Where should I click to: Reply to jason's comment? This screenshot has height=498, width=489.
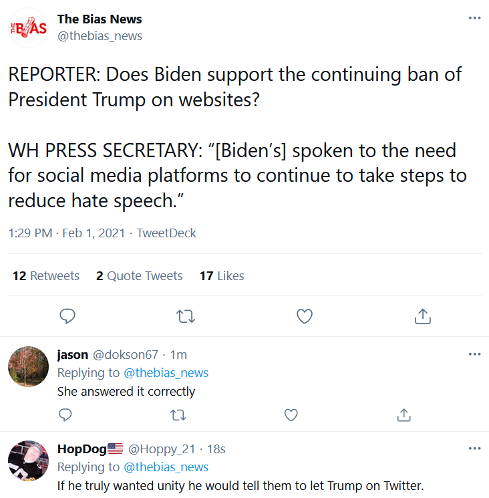pyautogui.click(x=65, y=415)
